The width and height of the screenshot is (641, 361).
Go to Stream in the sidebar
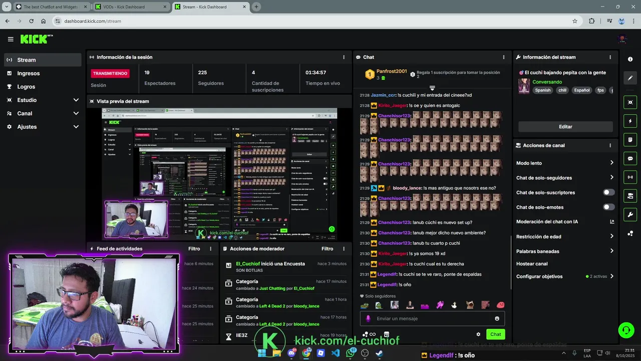(x=43, y=60)
